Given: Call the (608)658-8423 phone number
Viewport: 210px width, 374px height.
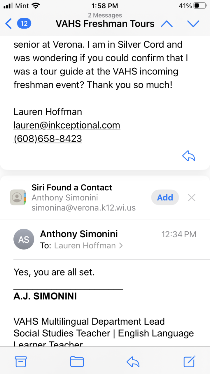Looking at the screenshot, I should (48, 138).
